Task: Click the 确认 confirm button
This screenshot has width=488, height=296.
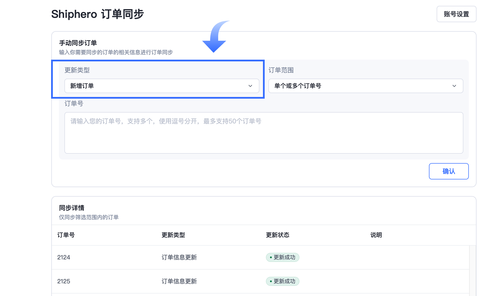Action: click(449, 171)
